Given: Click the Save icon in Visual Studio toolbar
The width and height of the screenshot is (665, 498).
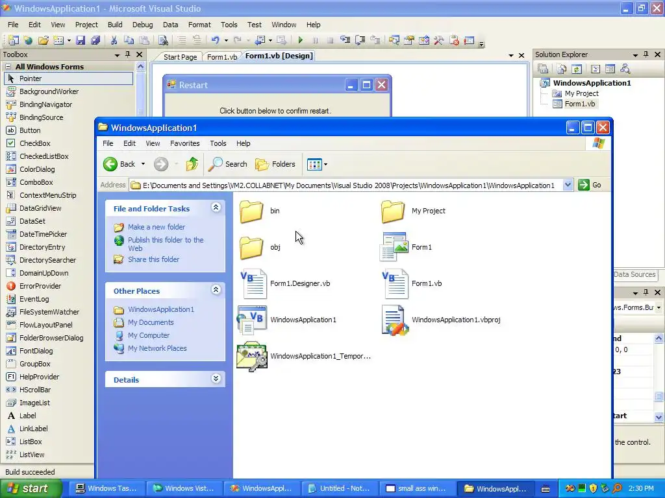Looking at the screenshot, I should coord(80,40).
